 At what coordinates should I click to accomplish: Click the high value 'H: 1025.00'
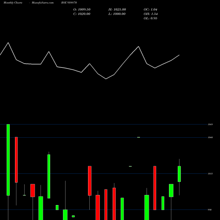(x=117, y=10)
